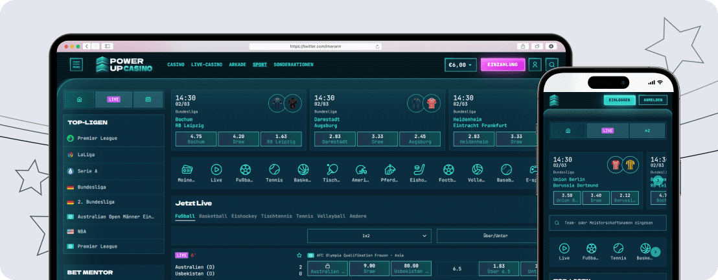Click browser downloads icon
This screenshot has height=280, width=718.
[x=551, y=46]
